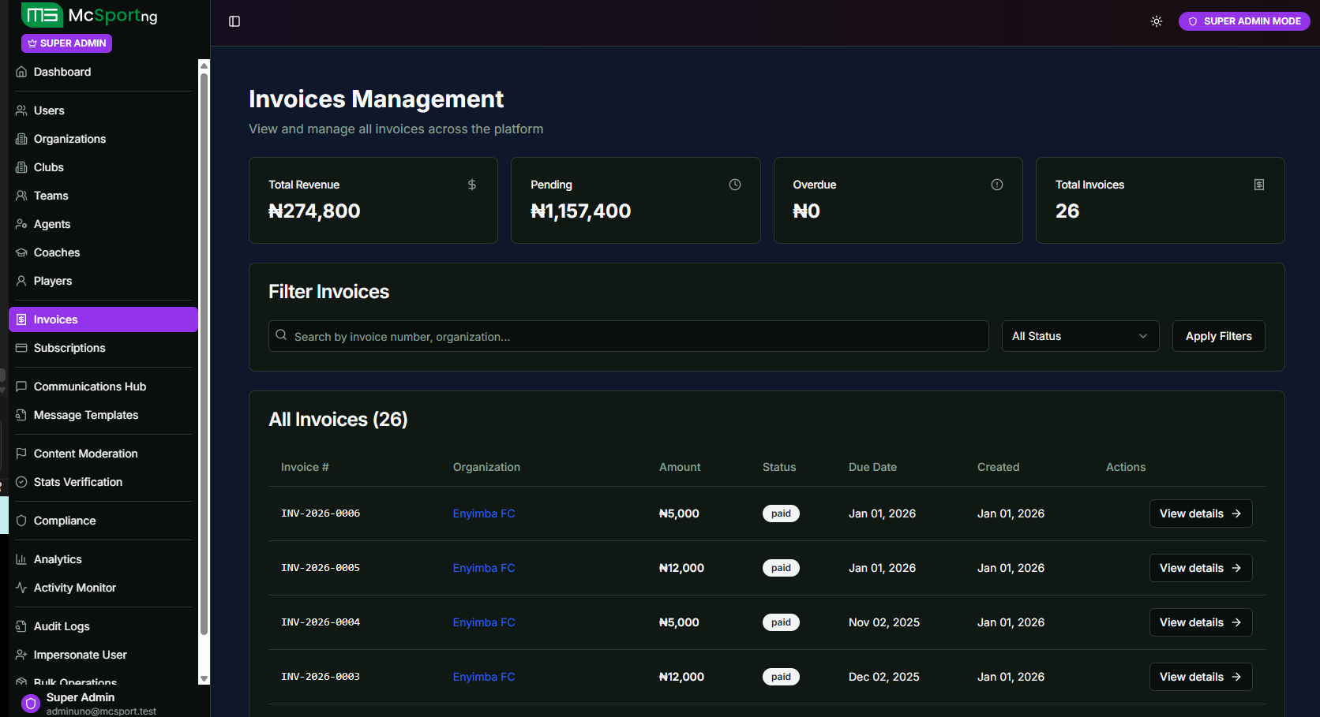Click the clock icon in Pending card
Screen dimensions: 1320x717
[x=735, y=185]
